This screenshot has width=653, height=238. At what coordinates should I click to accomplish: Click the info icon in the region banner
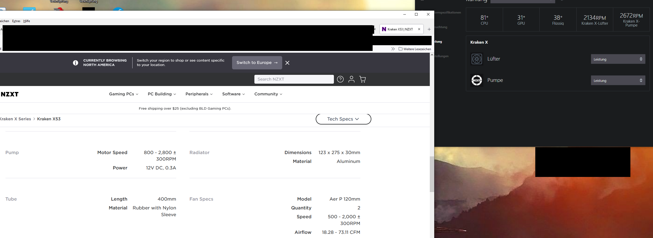tap(75, 63)
